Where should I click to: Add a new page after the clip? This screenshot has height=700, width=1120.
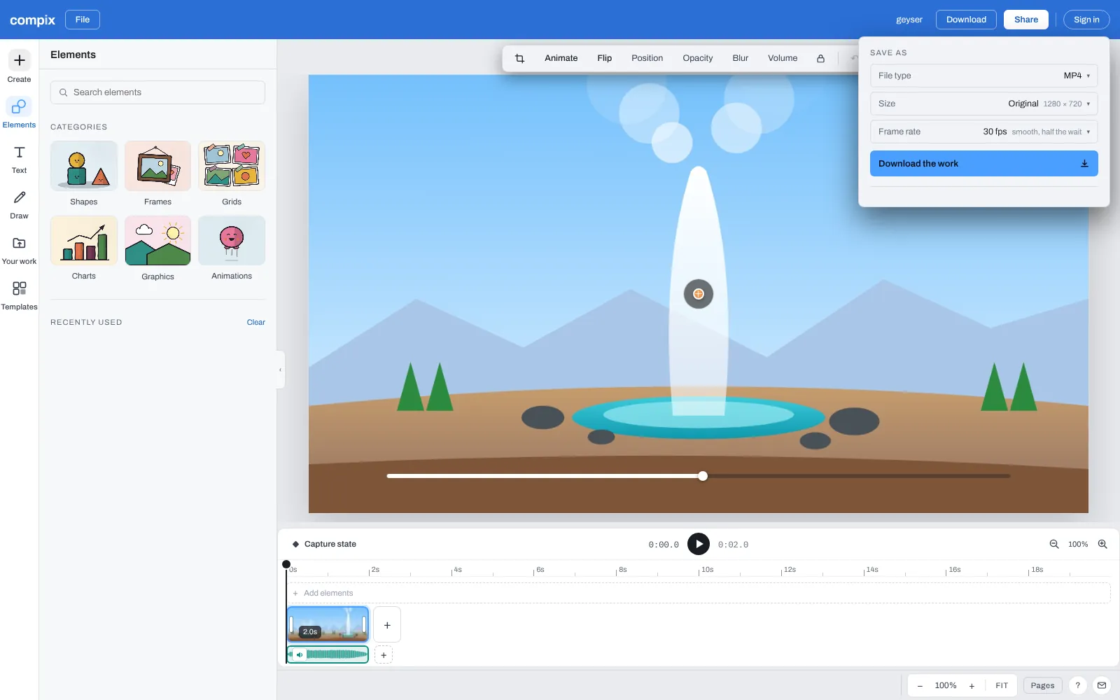click(x=387, y=625)
